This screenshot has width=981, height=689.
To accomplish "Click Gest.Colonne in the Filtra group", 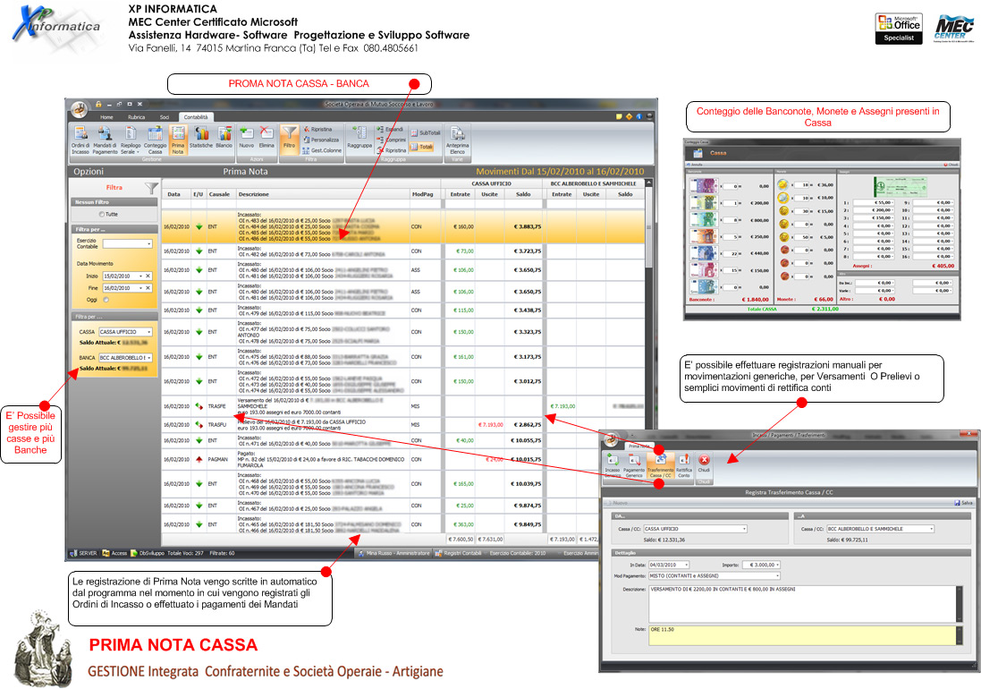I will (x=321, y=150).
